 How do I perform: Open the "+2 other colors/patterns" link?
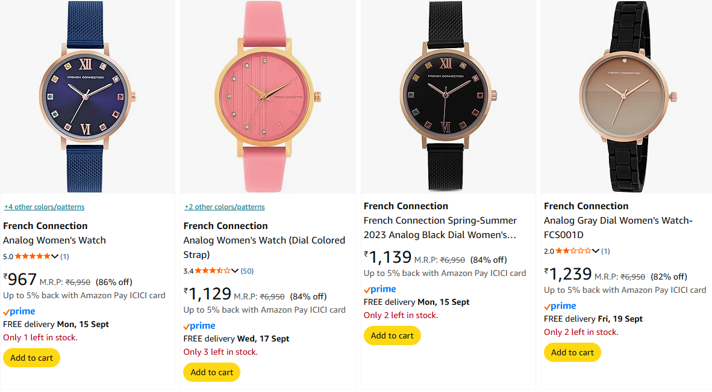coord(224,207)
